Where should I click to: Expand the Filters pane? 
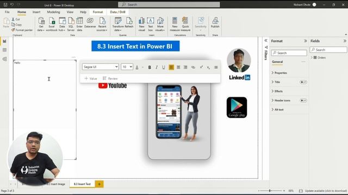tap(266, 41)
